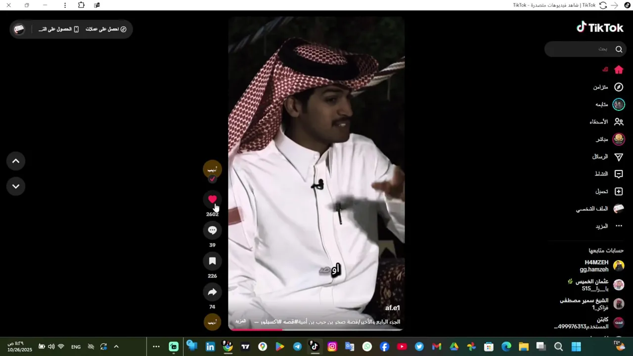Open WhatsApp from the taskbar
Viewport: 633px width, 356px height.
tap(367, 347)
